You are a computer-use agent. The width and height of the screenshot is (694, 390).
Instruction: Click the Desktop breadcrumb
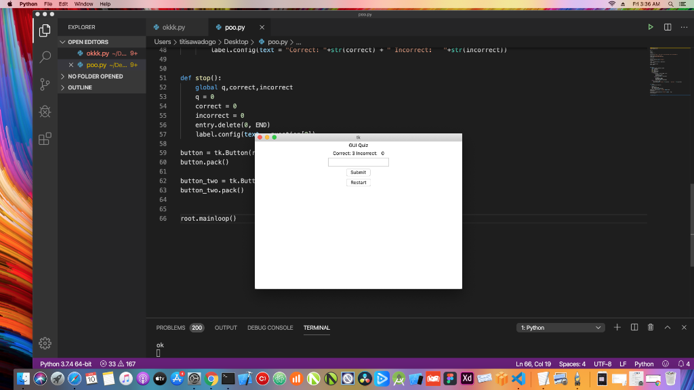point(236,42)
